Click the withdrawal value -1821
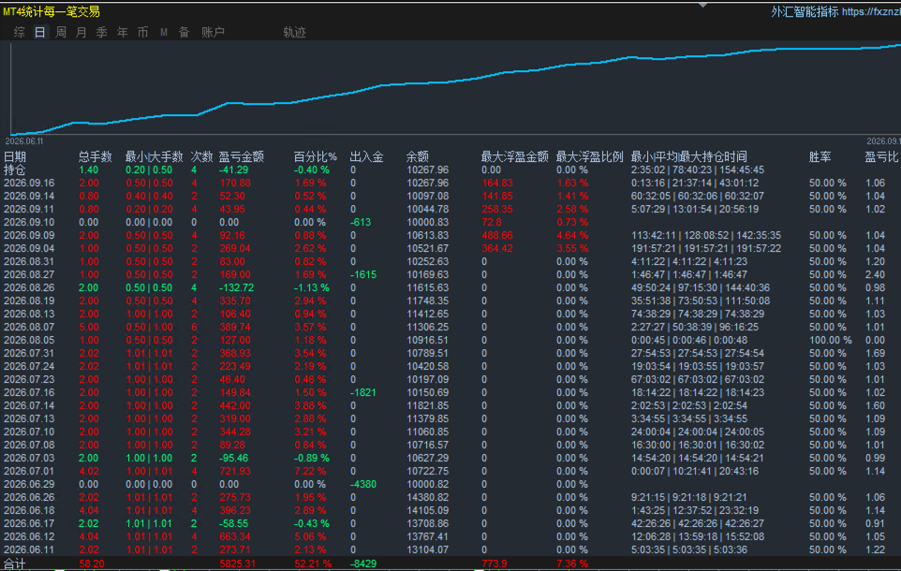 point(363,392)
